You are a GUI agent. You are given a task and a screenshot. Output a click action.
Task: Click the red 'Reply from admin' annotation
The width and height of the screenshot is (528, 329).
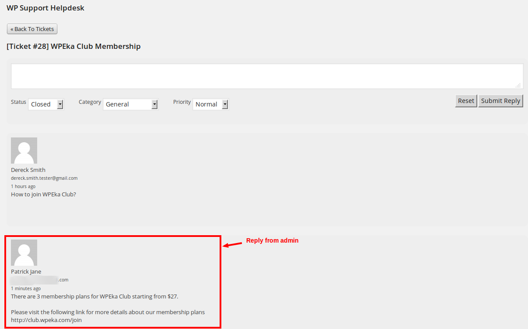[272, 240]
